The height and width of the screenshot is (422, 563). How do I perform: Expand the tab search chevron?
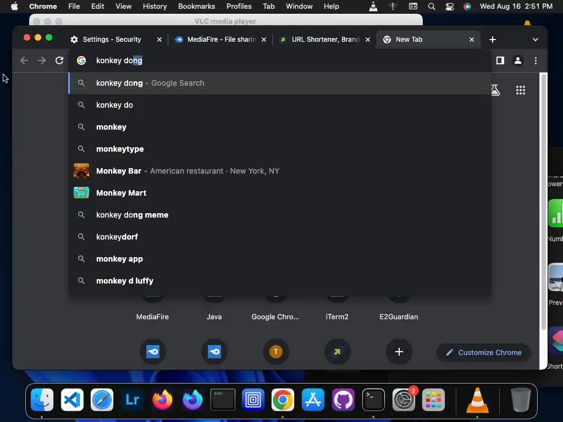535,40
